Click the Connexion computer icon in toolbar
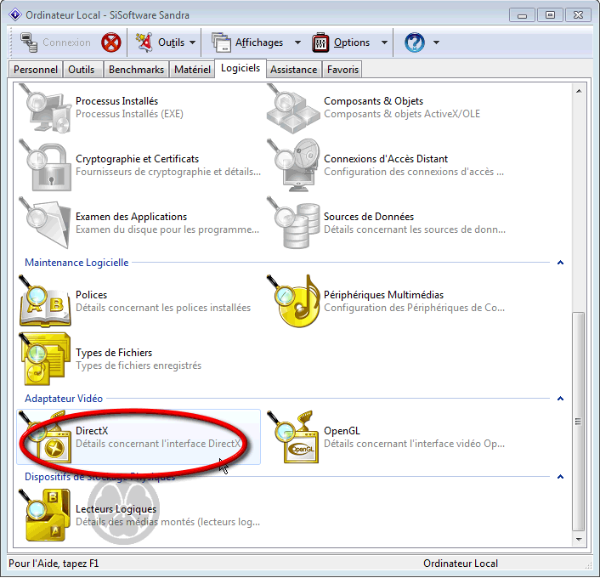Image resolution: width=600 pixels, height=578 pixels. point(29,42)
